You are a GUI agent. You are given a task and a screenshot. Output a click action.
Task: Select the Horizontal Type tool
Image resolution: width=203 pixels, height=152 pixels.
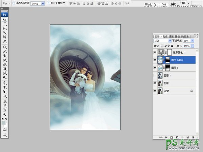pos(5,87)
